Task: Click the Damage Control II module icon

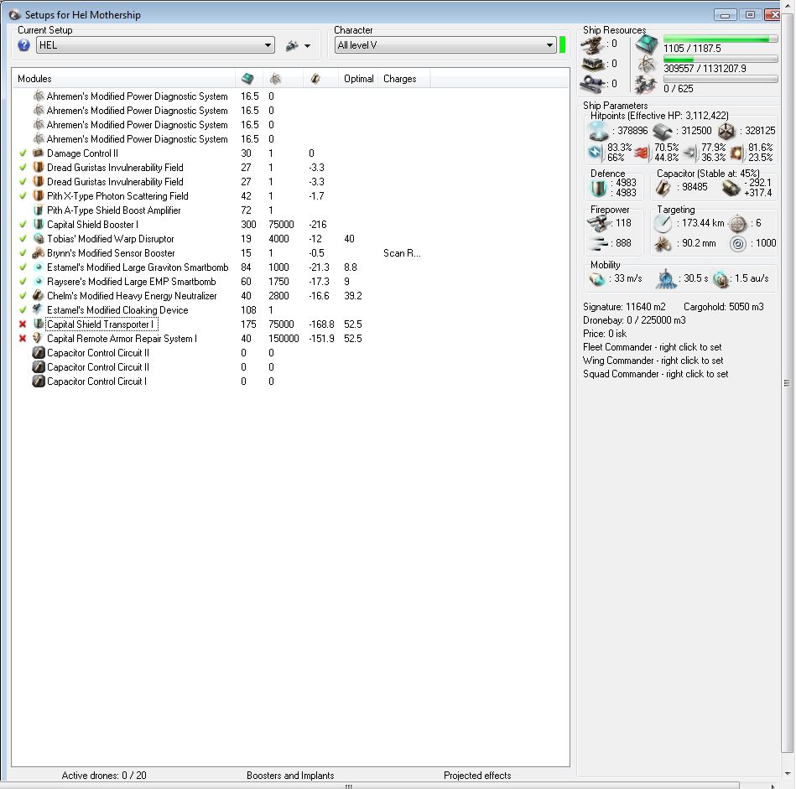Action: [38, 153]
